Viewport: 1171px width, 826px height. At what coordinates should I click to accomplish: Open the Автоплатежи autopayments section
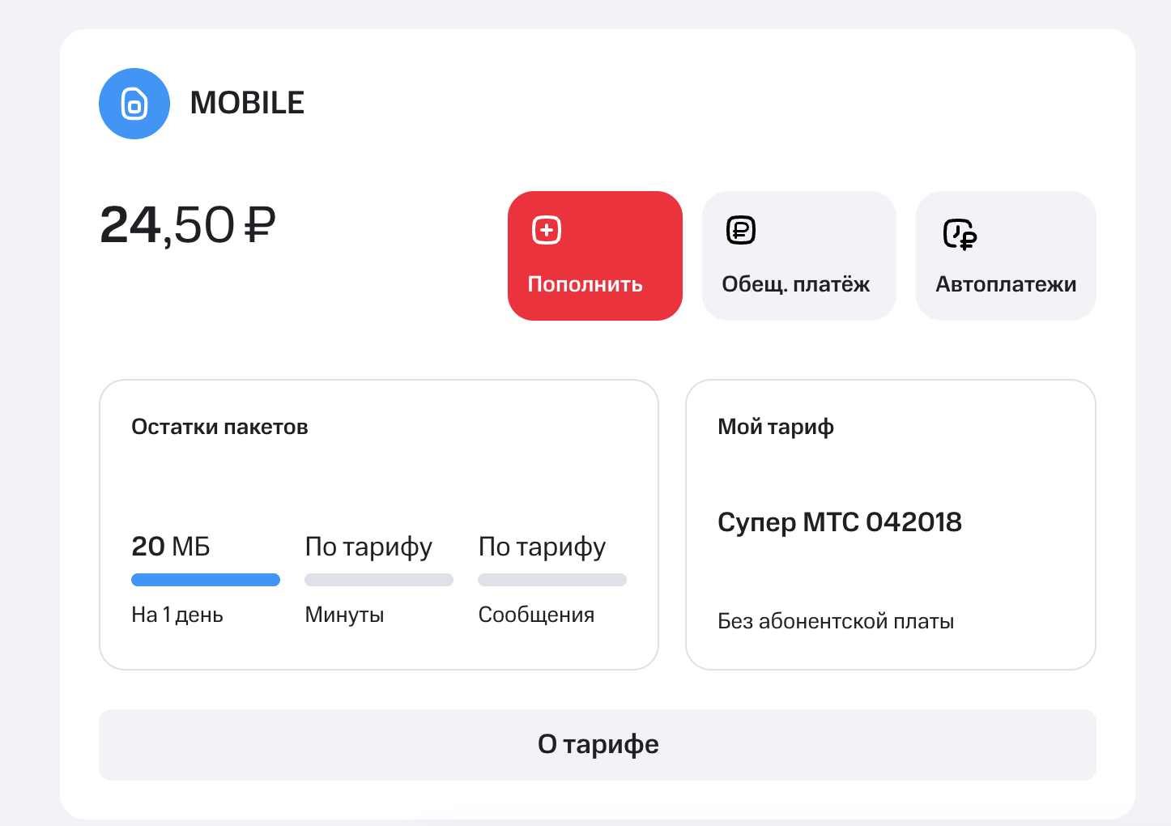tap(1006, 255)
